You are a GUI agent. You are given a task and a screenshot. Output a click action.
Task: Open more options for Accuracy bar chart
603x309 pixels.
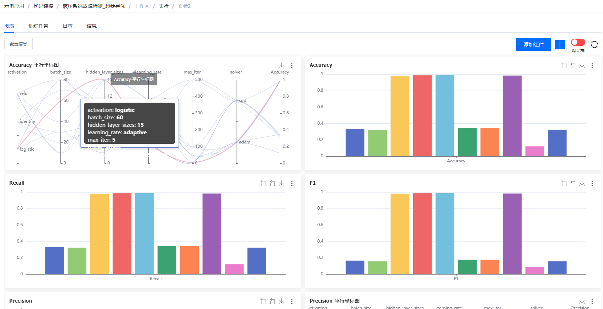[x=592, y=66]
